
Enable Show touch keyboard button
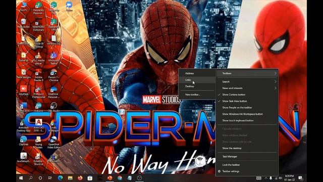(x=247, y=120)
